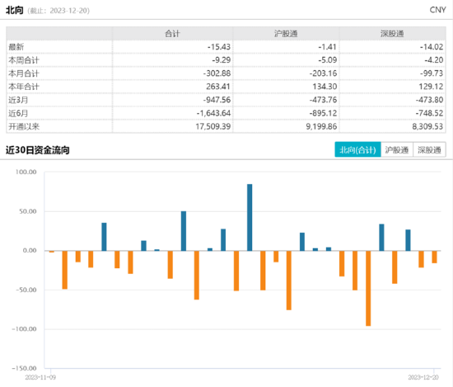Screen dimensions: 453x387
Task: Click the longest orange outflow bar
Action: pyautogui.click(x=368, y=288)
